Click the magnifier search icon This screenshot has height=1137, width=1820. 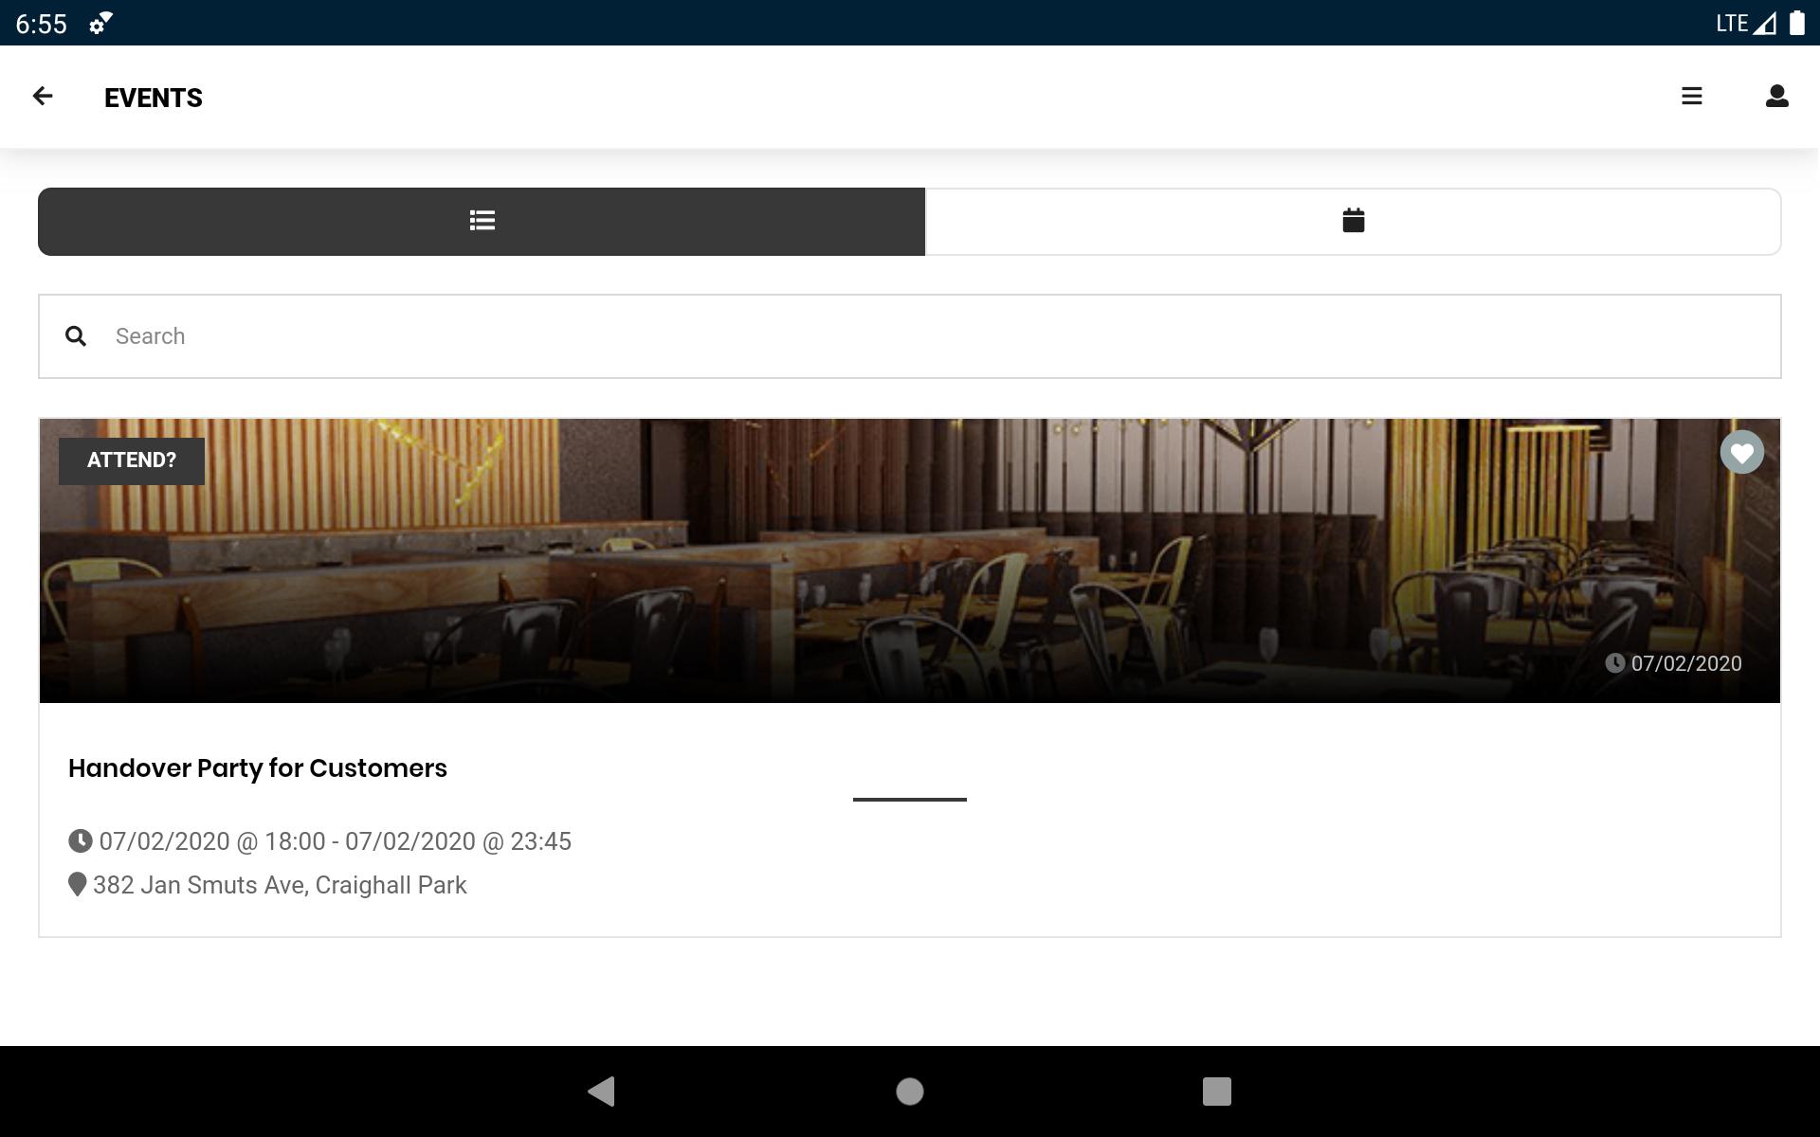(x=76, y=336)
